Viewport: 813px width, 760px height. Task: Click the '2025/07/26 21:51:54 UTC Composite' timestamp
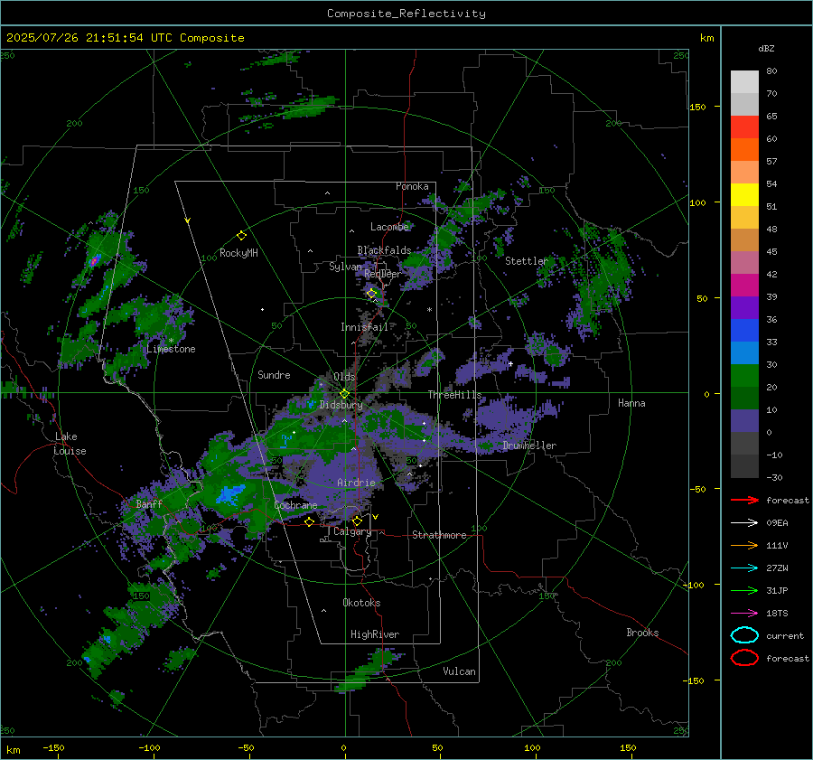(126, 38)
